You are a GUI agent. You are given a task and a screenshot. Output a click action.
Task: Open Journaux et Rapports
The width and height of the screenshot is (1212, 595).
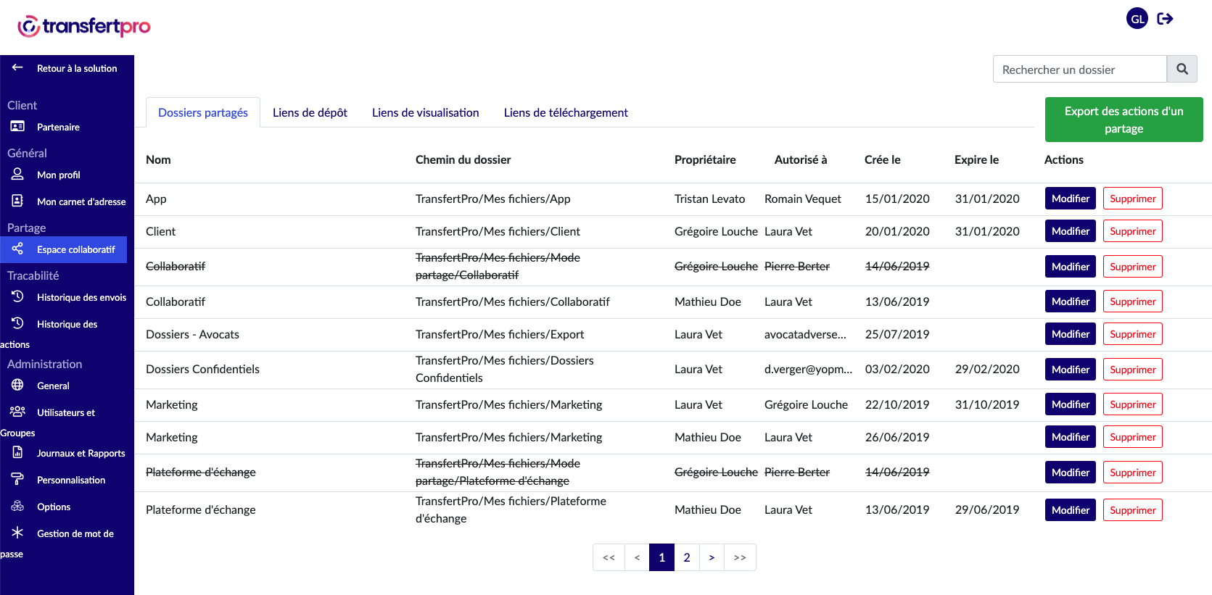point(81,453)
